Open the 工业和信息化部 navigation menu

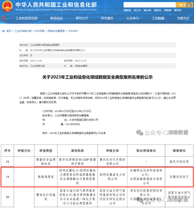26,18
